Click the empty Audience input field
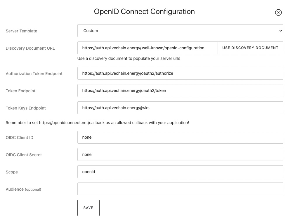Viewport: 288px width, 219px height. (x=180, y=189)
